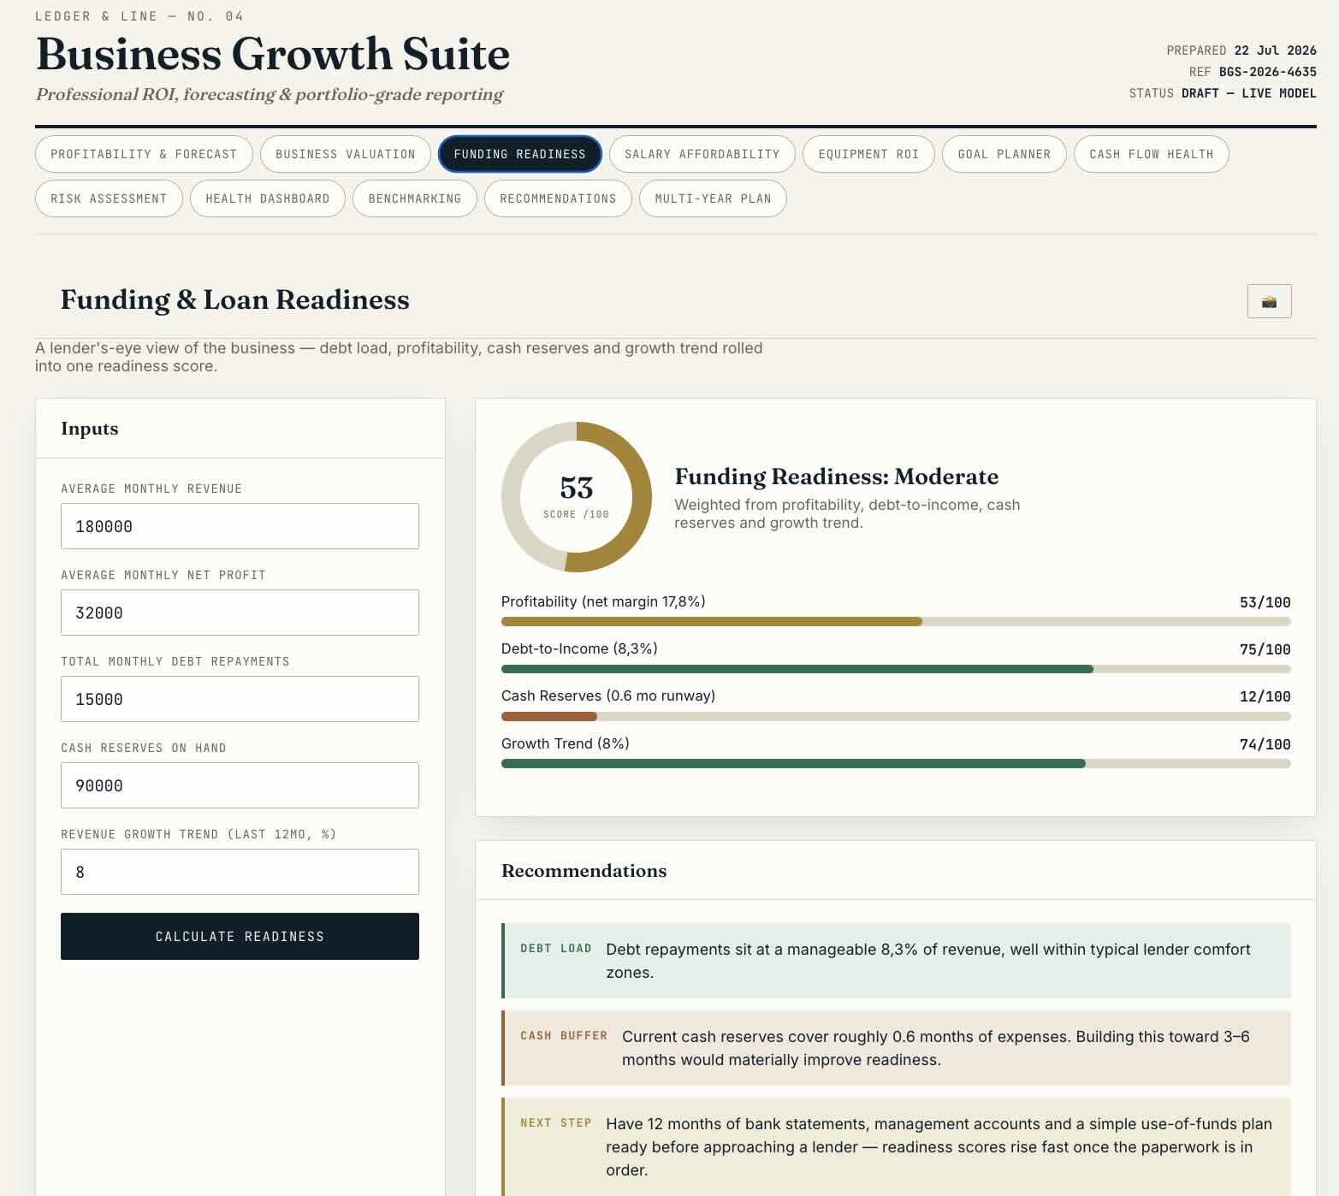Click the 'Business Growth Suite' title

[x=273, y=54]
